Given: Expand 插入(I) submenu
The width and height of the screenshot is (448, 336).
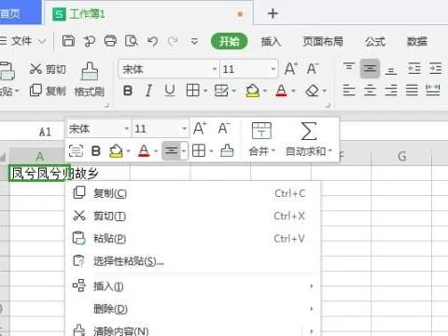Looking at the screenshot, I should pyautogui.click(x=193, y=286).
